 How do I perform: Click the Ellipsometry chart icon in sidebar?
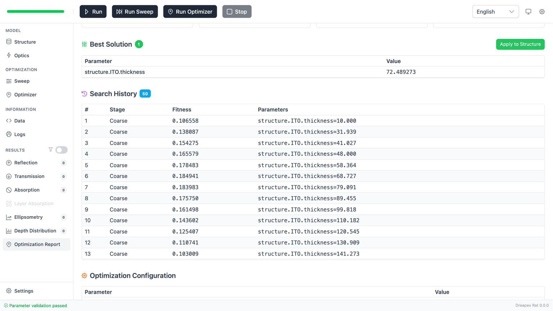(x=9, y=217)
